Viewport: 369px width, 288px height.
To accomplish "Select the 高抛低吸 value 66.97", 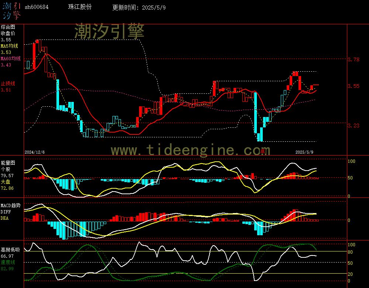I will pyautogui.click(x=7, y=256).
